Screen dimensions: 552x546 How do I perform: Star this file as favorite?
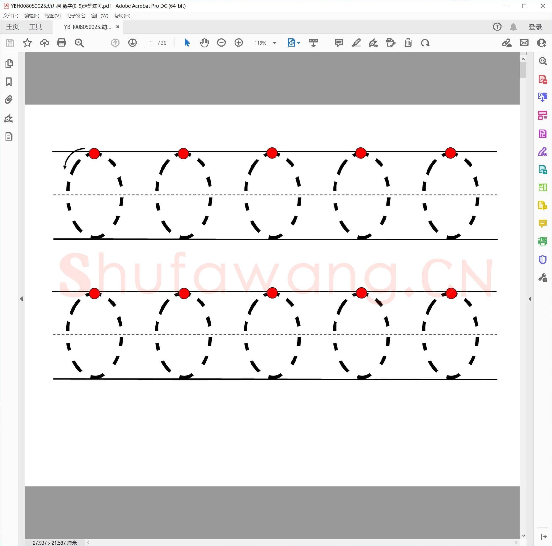point(27,43)
